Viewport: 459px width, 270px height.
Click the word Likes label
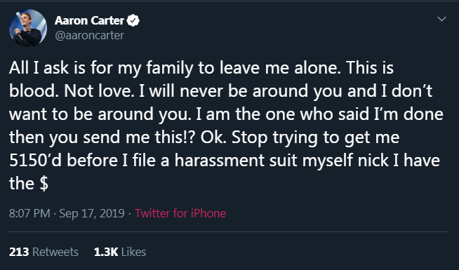133,252
